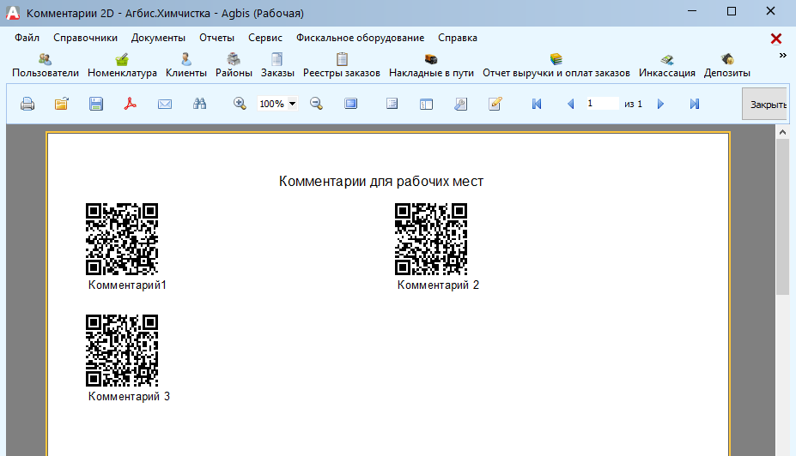This screenshot has height=456, width=796.
Task: Open the Справочники menu
Action: coord(85,38)
